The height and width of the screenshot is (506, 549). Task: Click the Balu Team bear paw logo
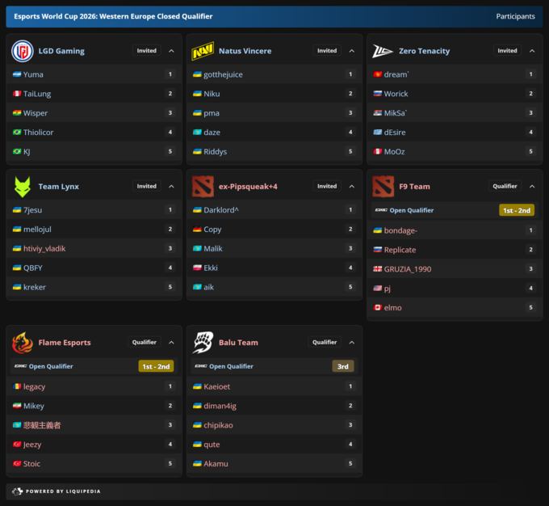pos(203,343)
